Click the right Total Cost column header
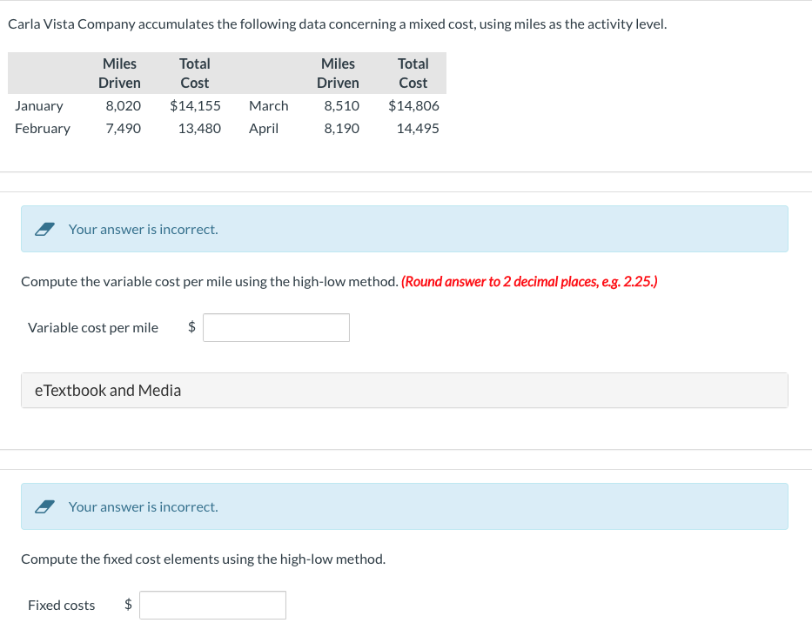Image resolution: width=812 pixels, height=643 pixels. pos(413,73)
